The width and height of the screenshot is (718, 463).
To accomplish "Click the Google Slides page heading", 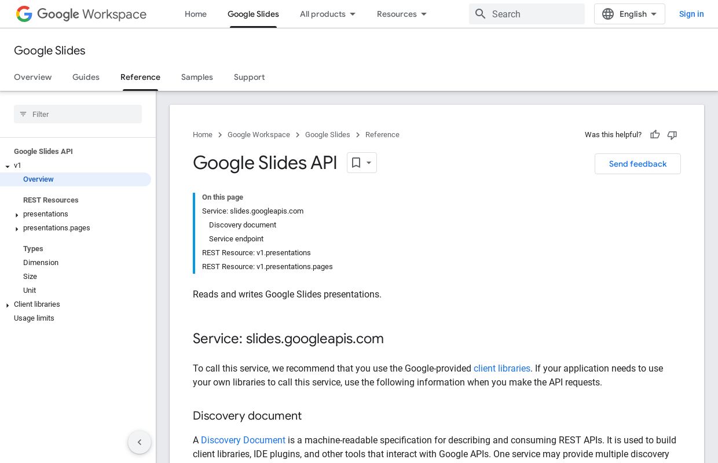I will coord(50,50).
